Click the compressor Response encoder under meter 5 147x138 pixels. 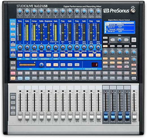tap(49, 47)
